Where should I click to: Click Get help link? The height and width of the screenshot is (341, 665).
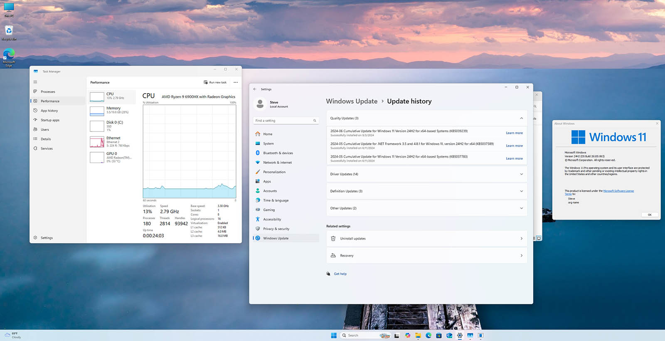(340, 274)
